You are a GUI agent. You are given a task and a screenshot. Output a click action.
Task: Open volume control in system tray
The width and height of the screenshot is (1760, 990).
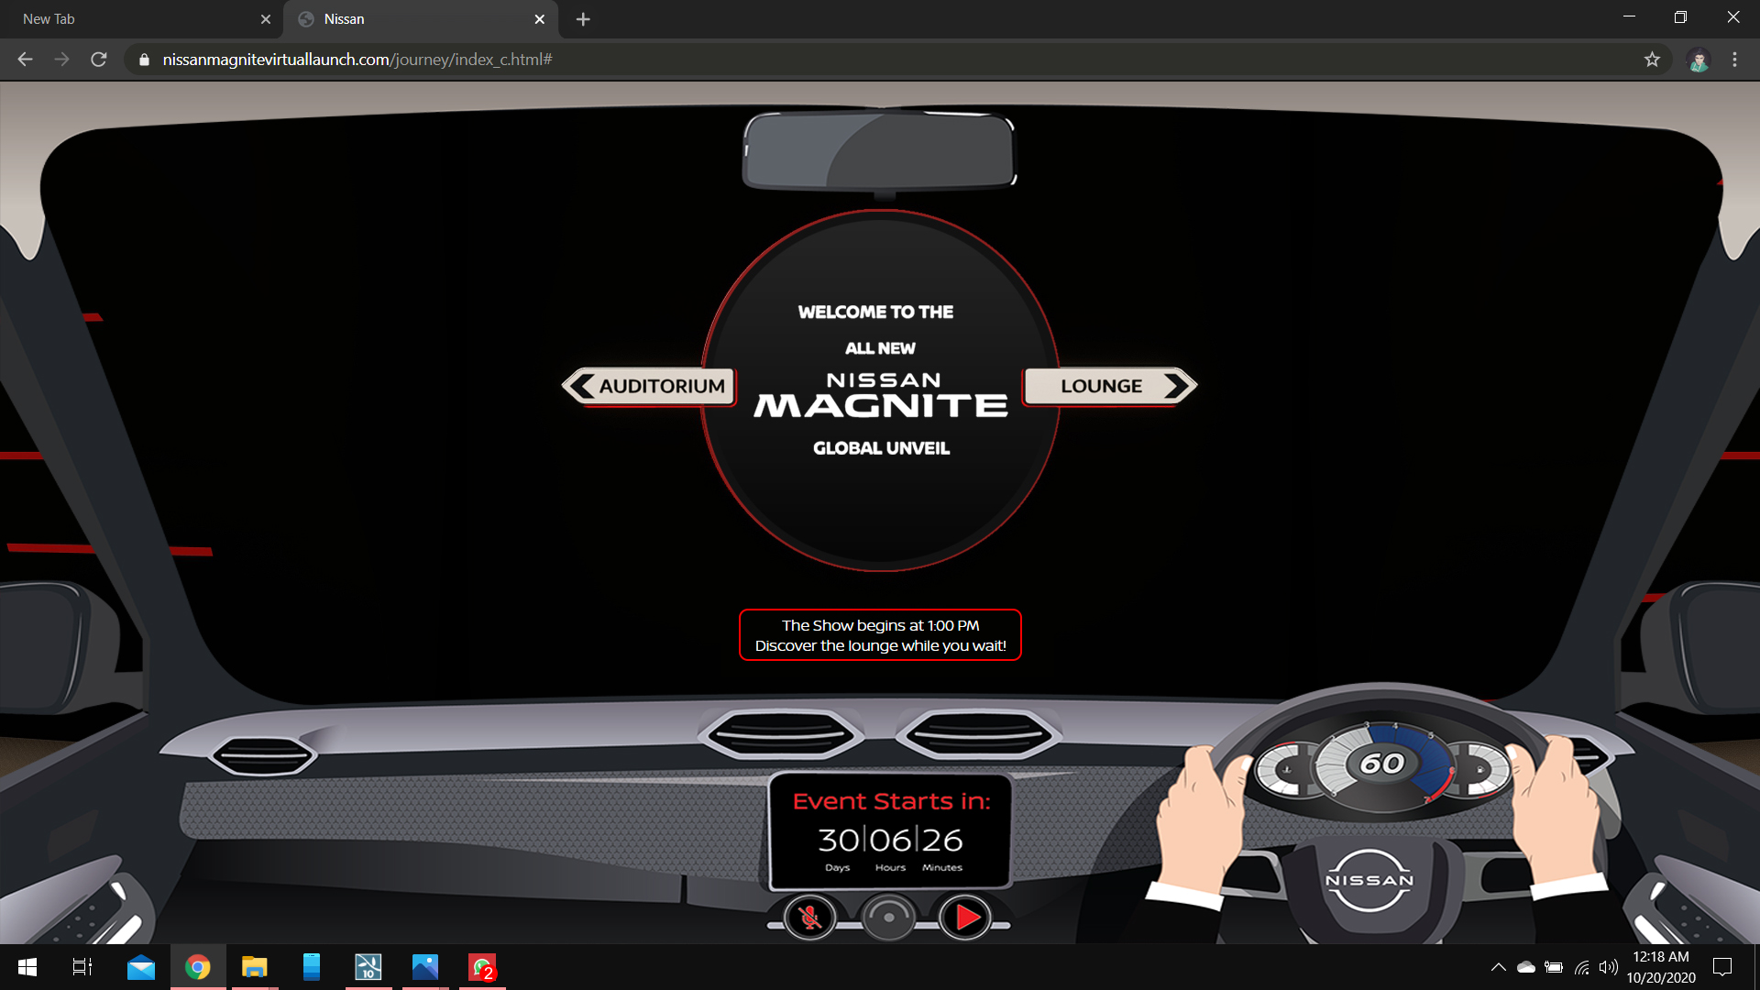tap(1608, 967)
